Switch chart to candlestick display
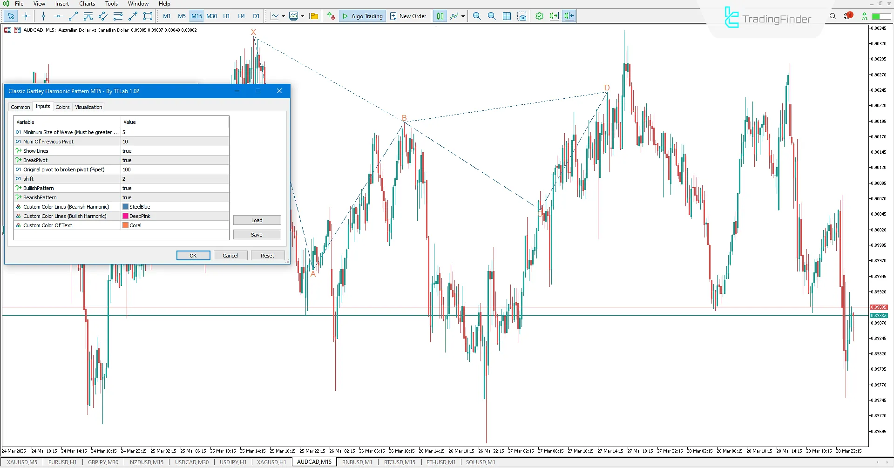 [440, 16]
